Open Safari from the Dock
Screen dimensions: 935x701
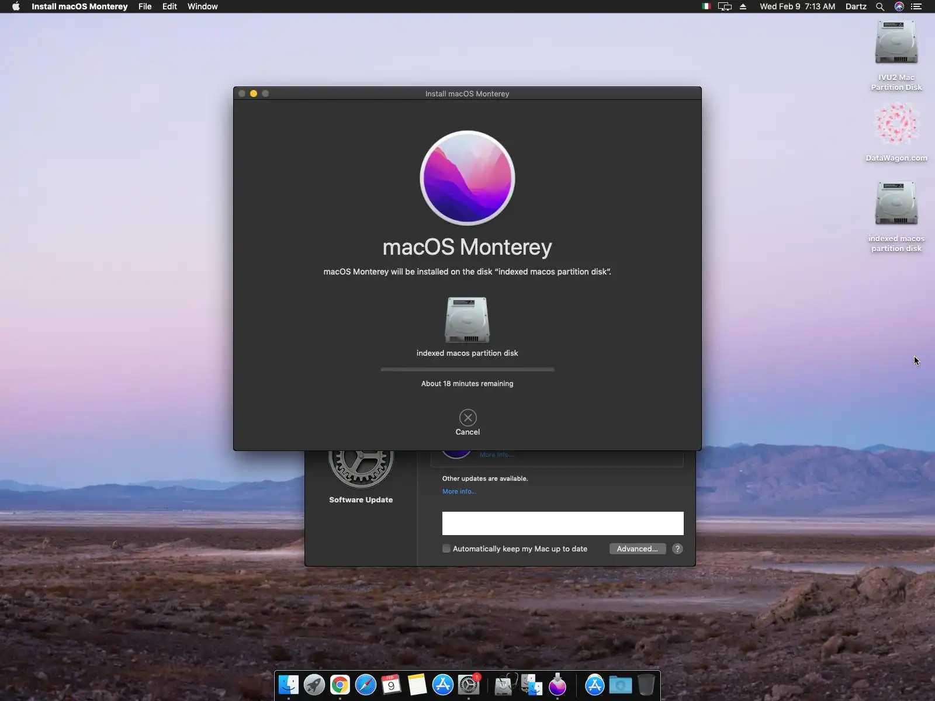click(x=366, y=685)
